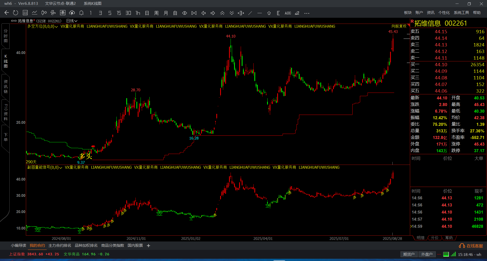Image resolution: width=487 pixels, height=261 pixels.
Task: Select the 1-minute period button
Action: coord(91,13)
